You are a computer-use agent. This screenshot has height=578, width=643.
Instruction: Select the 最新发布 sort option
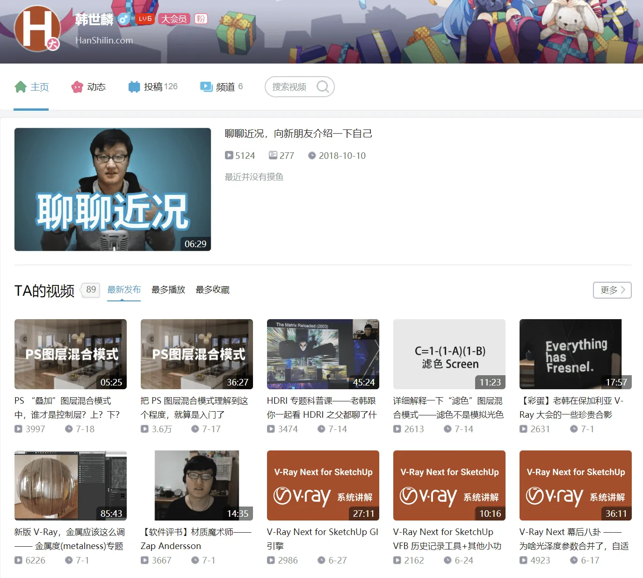pyautogui.click(x=124, y=290)
